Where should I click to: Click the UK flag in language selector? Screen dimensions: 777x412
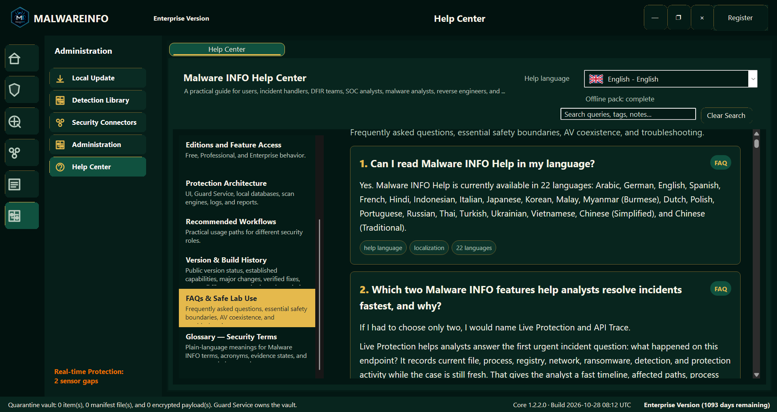pos(596,79)
